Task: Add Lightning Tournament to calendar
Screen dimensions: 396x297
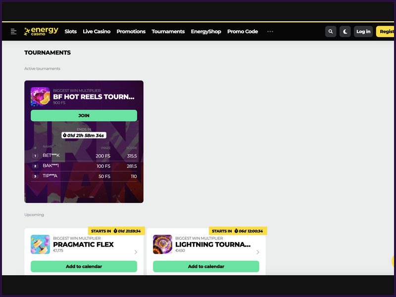Action: pyautogui.click(x=206, y=266)
